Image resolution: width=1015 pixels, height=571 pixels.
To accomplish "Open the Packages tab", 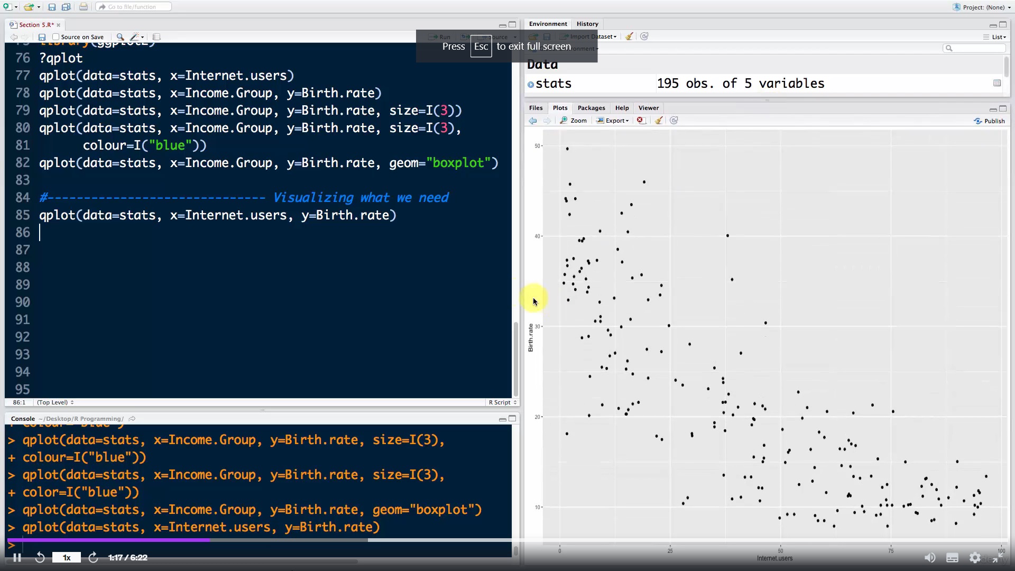I will (591, 108).
